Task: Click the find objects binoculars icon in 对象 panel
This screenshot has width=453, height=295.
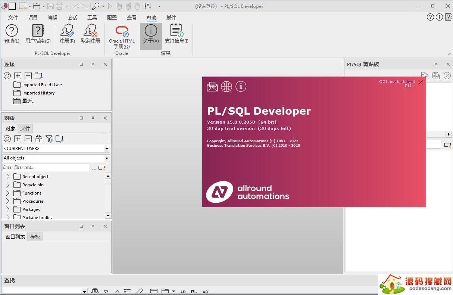Action: (38, 139)
